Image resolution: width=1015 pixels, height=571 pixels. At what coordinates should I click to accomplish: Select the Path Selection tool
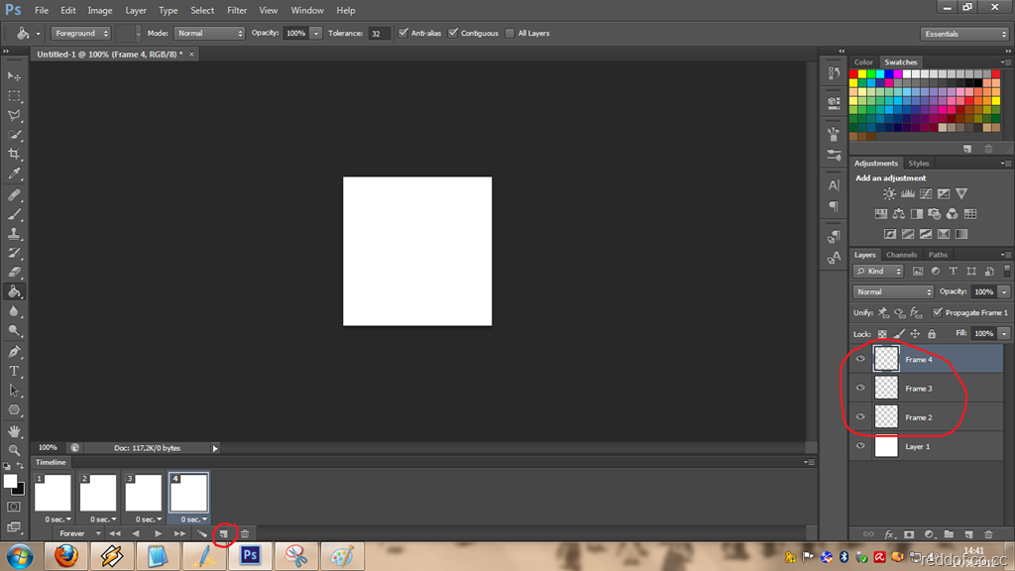pos(14,391)
